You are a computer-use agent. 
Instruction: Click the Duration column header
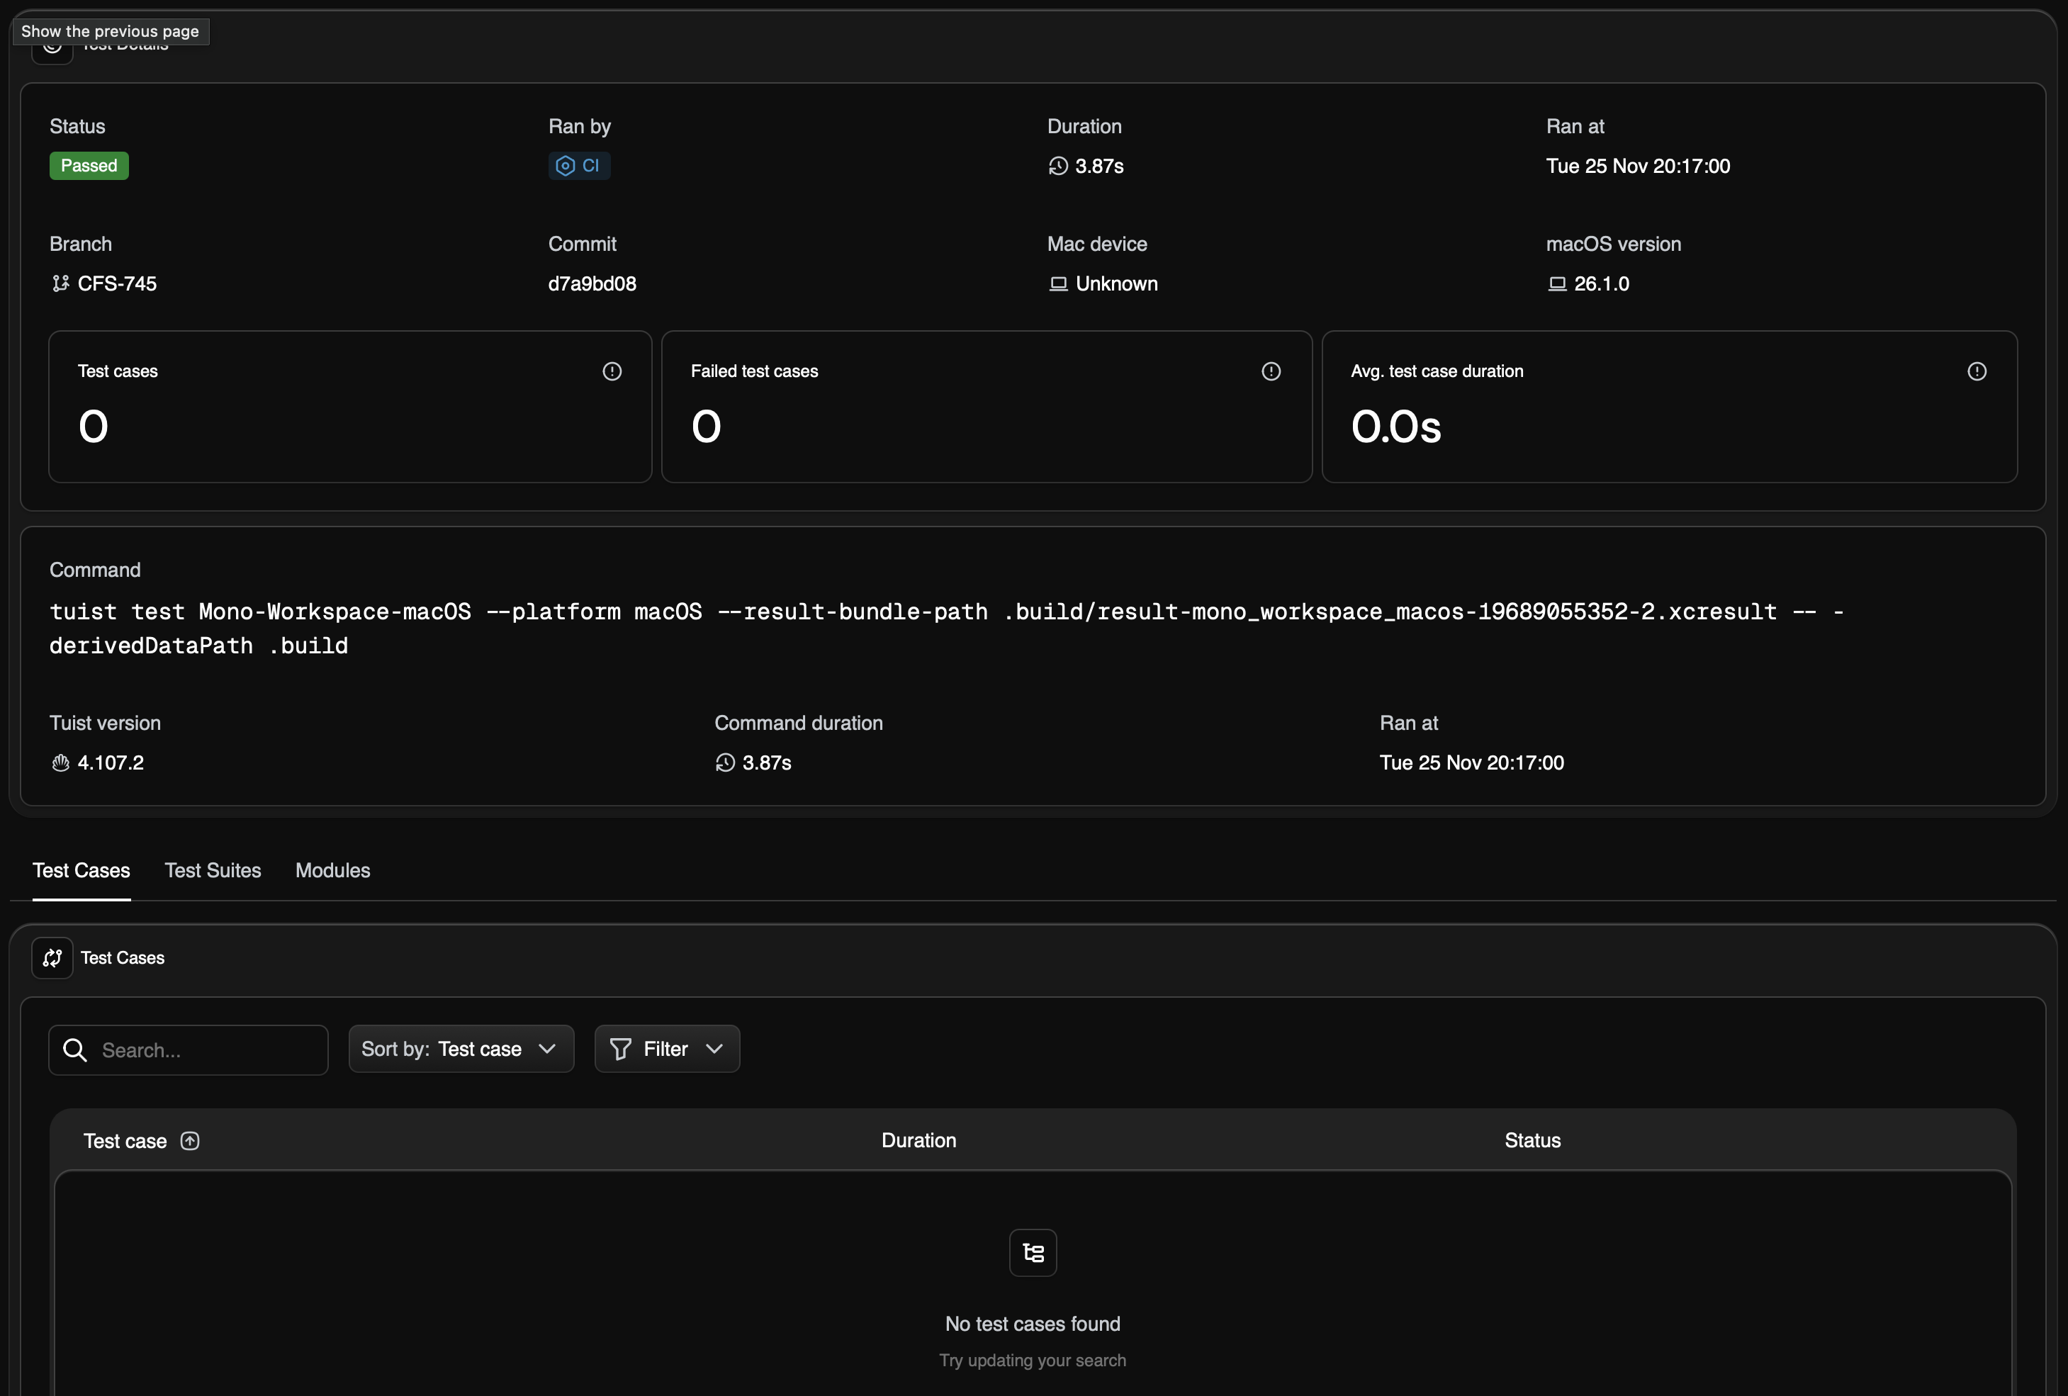click(918, 1141)
